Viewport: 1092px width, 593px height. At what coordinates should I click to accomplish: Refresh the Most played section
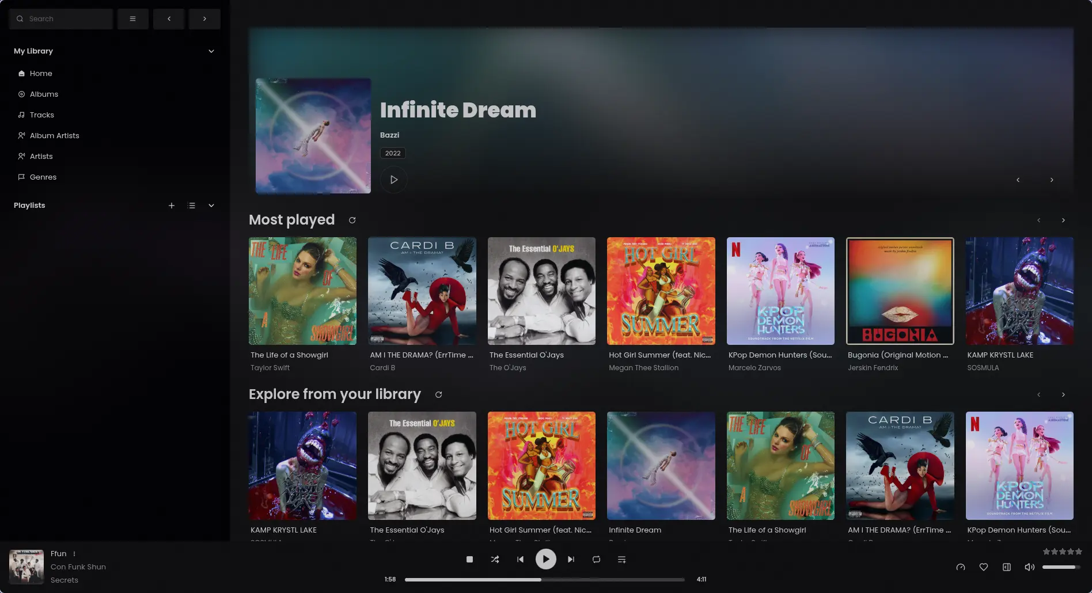tap(352, 220)
